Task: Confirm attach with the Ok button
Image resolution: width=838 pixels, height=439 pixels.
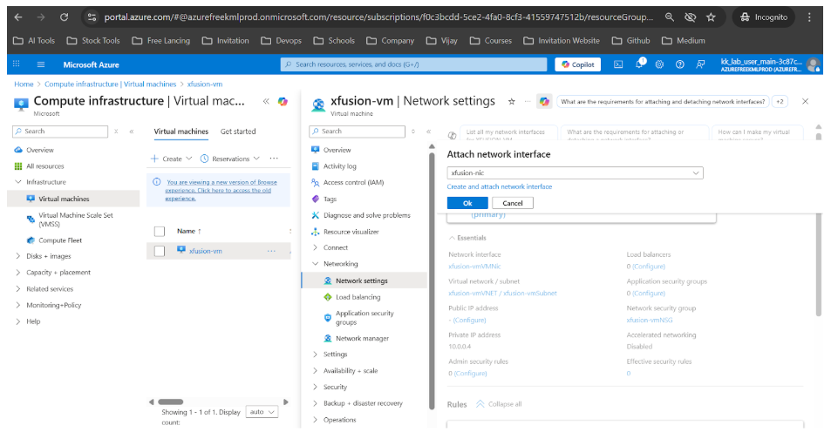Action: [467, 203]
